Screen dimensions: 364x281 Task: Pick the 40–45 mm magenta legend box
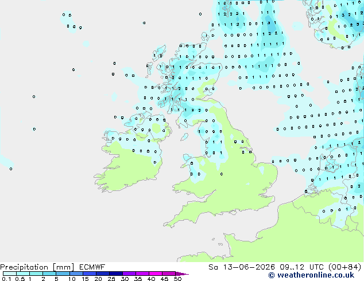[x=156, y=274]
